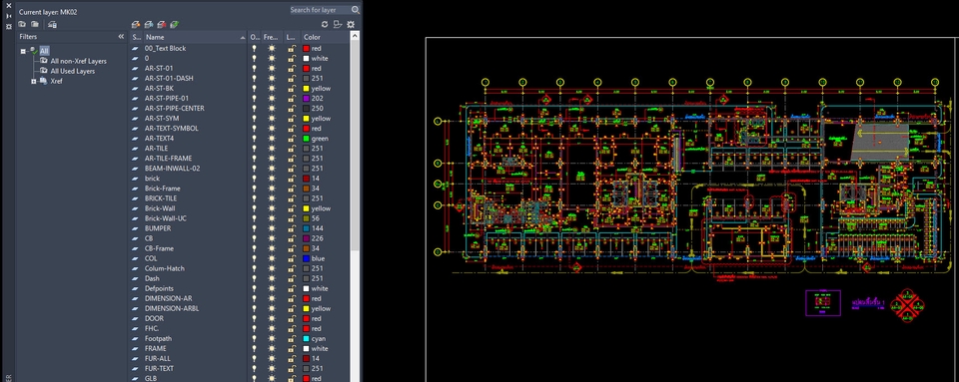Select the DIMENSION-ARBL layer name
959x382 pixels.
172,309
